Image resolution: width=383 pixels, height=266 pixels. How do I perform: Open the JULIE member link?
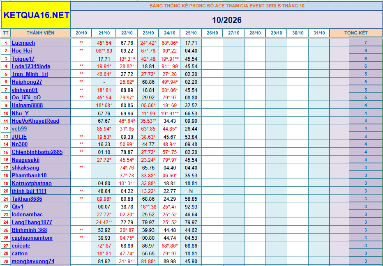pyautogui.click(x=19, y=137)
